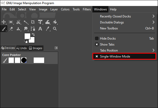Open the Edit menu
158x108 pixels.
[x=12, y=9]
